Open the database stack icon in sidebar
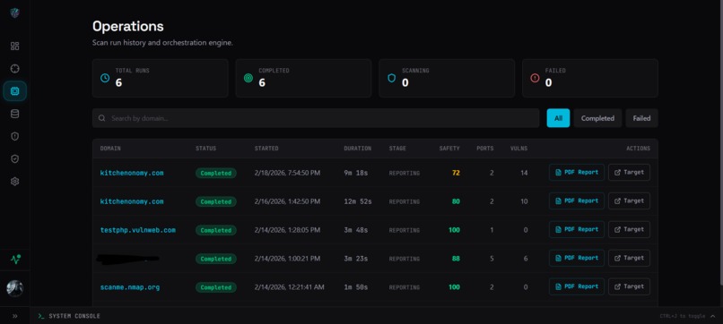 [x=14, y=114]
